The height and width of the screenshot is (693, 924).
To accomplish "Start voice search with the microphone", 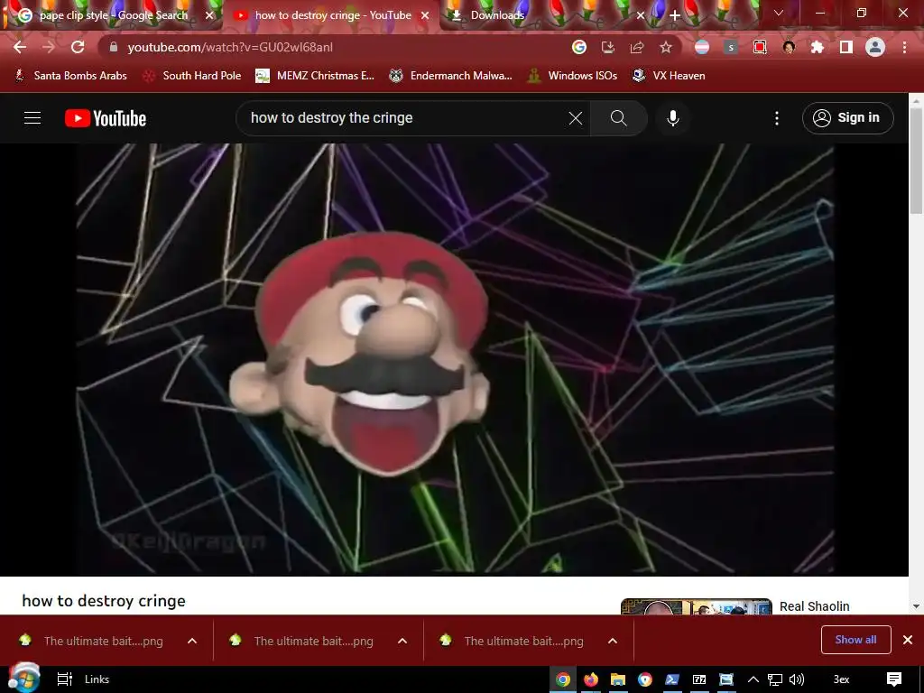I will click(673, 118).
